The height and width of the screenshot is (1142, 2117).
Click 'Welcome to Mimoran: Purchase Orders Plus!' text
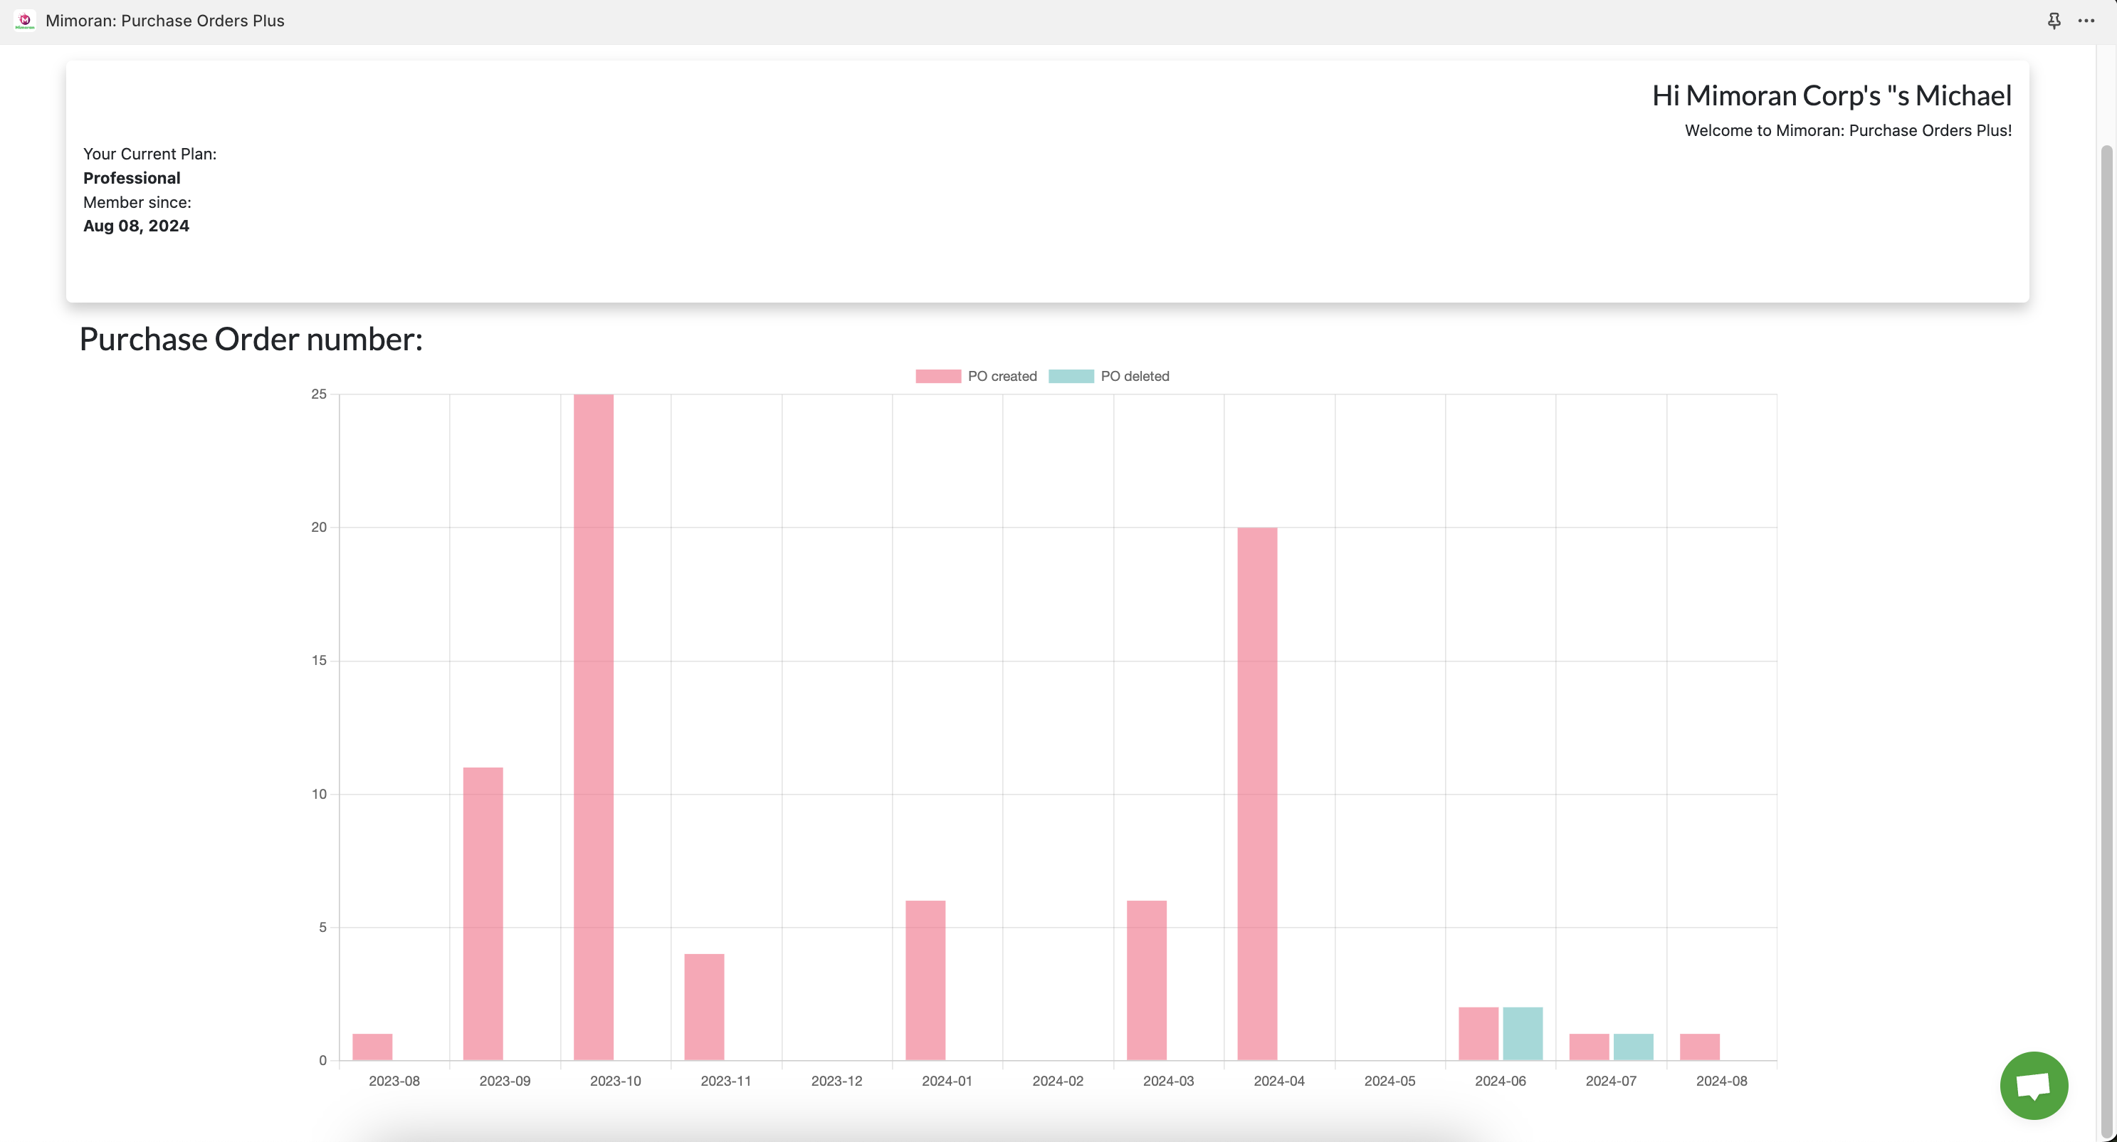(x=1848, y=130)
